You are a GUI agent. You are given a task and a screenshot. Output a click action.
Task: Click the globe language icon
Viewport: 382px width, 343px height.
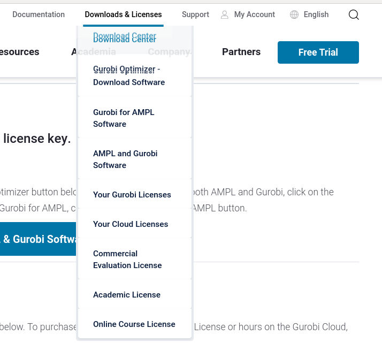pyautogui.click(x=294, y=15)
